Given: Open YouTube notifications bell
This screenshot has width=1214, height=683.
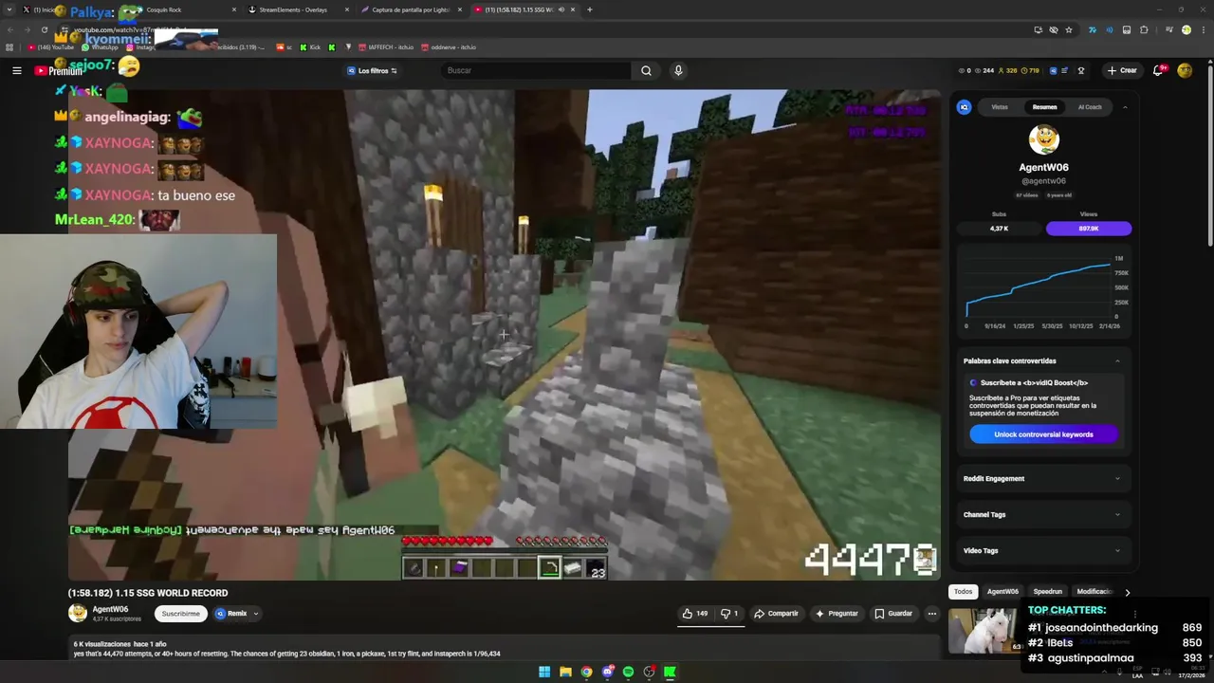Looking at the screenshot, I should coord(1158,70).
